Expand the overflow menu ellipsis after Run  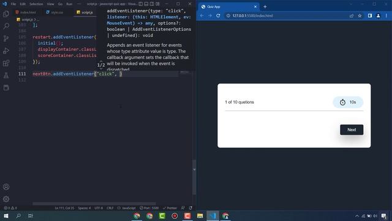pos(79,4)
